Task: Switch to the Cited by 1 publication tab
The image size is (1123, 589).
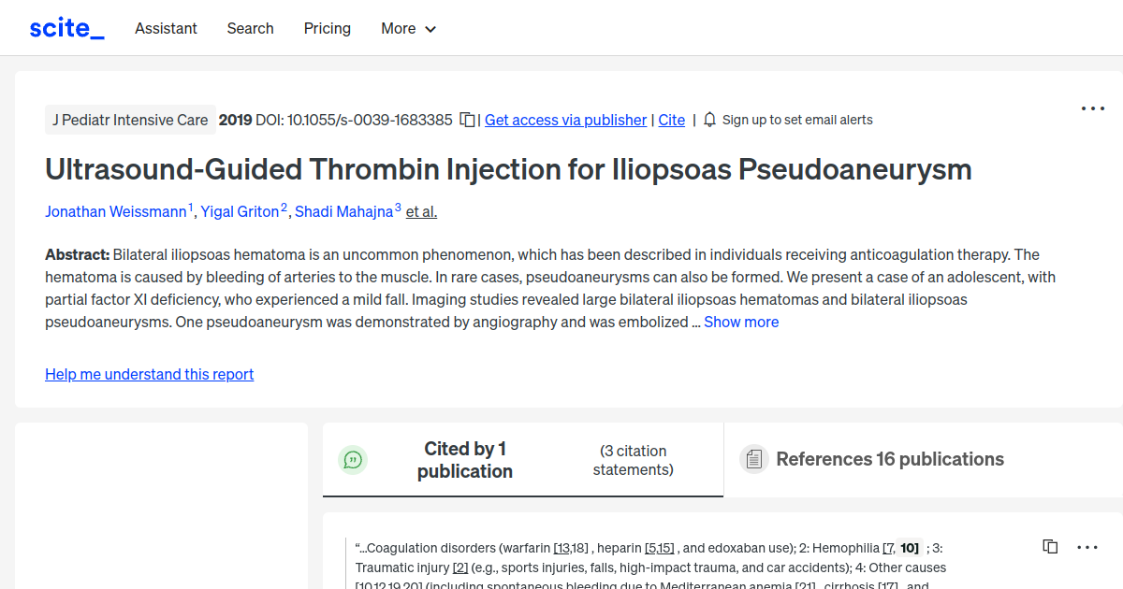Action: pos(465,459)
